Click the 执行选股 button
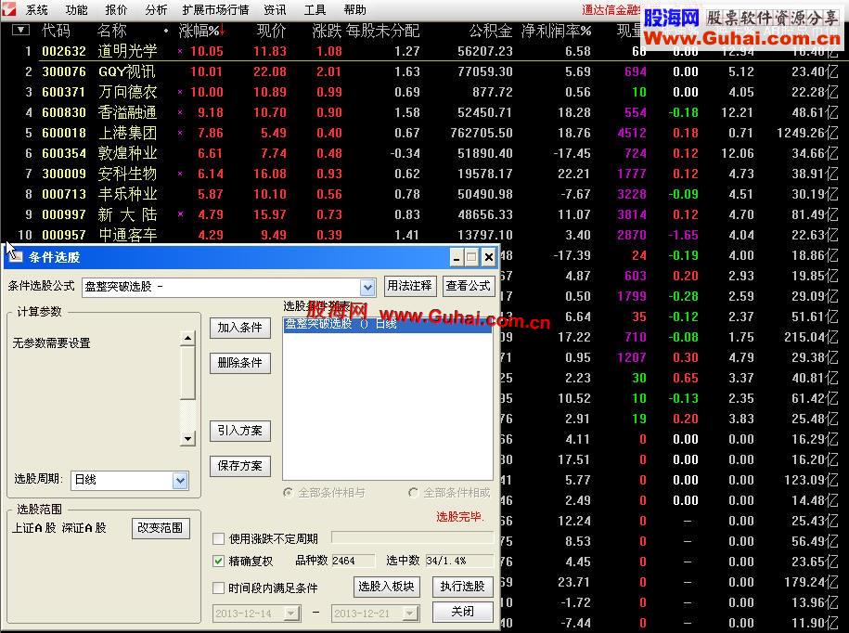The width and height of the screenshot is (849, 633). pyautogui.click(x=462, y=587)
